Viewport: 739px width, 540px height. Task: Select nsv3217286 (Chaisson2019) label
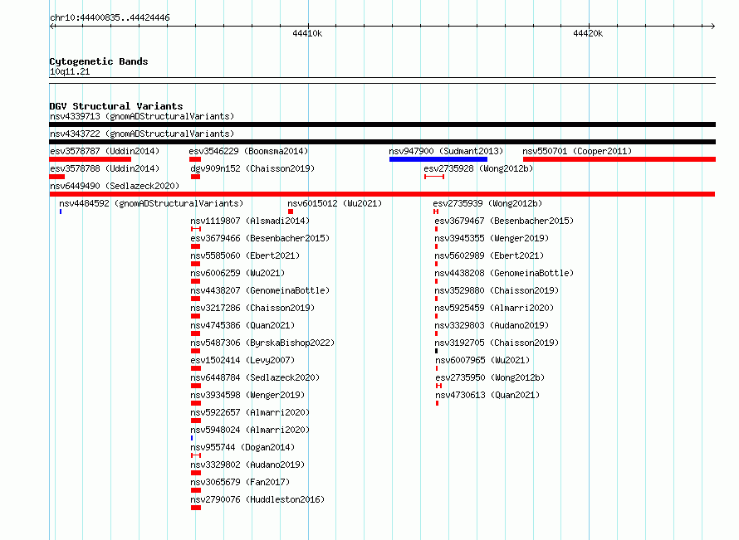[252, 308]
